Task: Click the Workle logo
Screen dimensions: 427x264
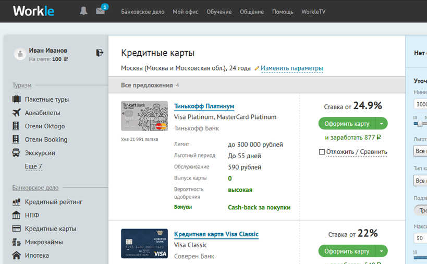Action: point(33,11)
